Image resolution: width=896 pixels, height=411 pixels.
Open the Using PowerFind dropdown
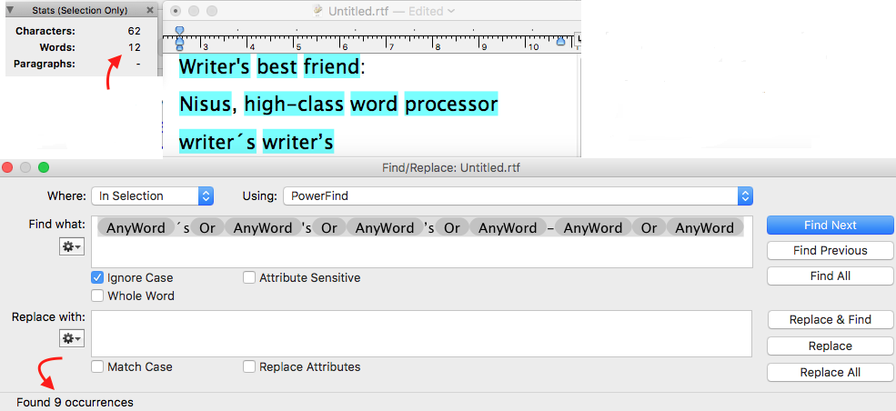(x=518, y=195)
